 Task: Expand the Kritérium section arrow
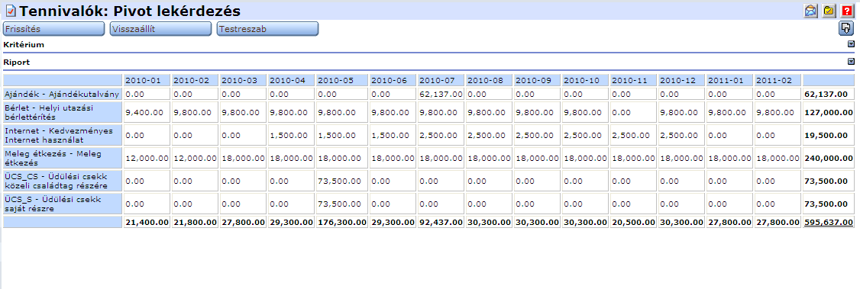[x=852, y=44]
